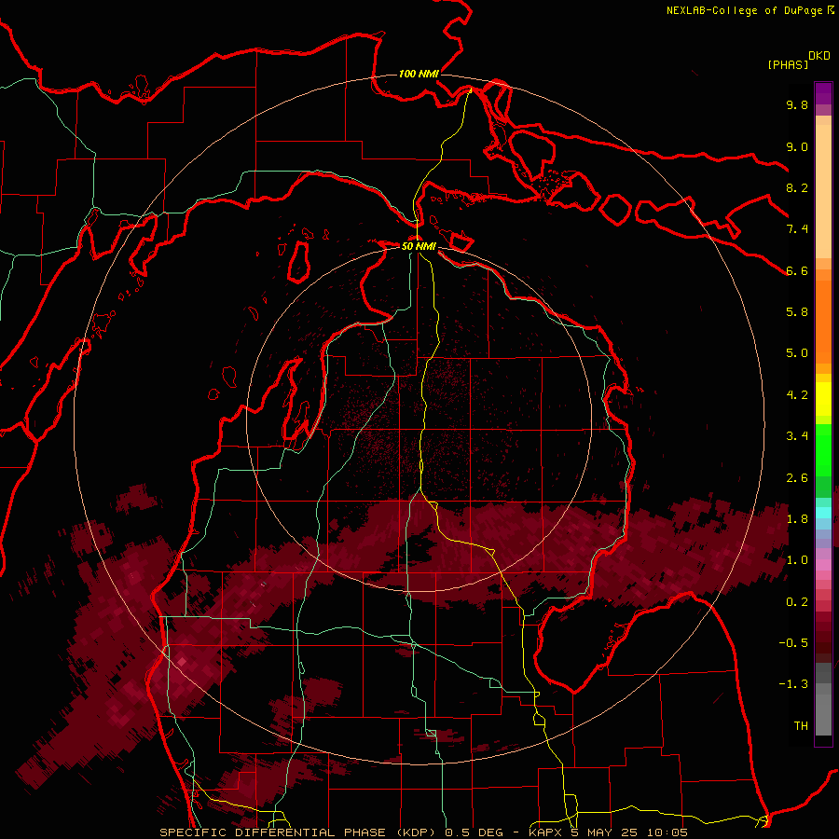Screen dimensions: 839x839
Task: Pick the cyan band of the color scale
Action: pyautogui.click(x=823, y=513)
